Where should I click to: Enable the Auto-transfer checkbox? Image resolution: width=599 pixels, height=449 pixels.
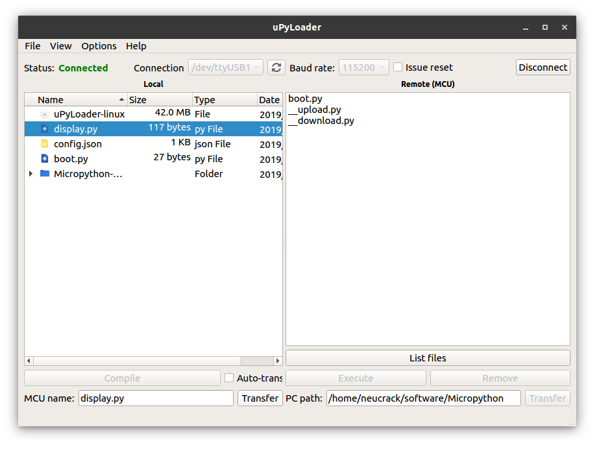tap(230, 378)
